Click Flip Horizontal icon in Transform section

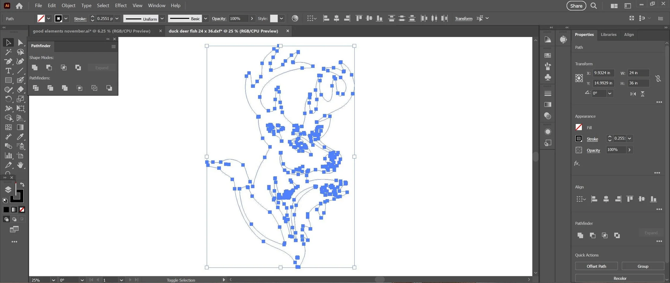point(633,94)
